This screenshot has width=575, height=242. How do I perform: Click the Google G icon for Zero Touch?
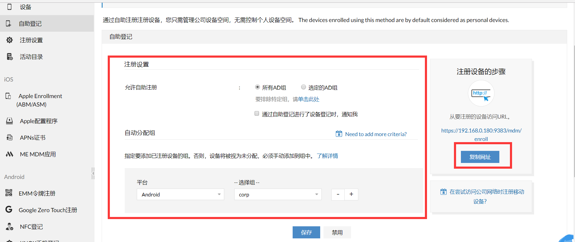click(x=9, y=209)
